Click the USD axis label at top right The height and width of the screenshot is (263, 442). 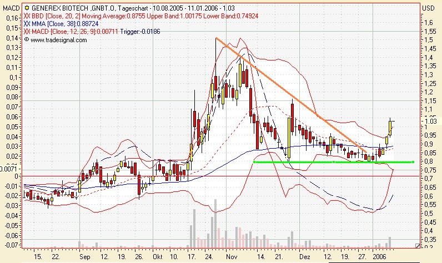tap(428, 8)
